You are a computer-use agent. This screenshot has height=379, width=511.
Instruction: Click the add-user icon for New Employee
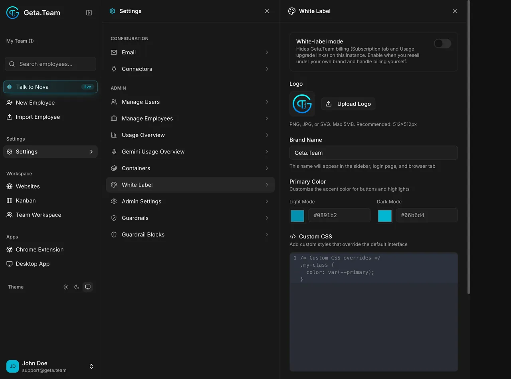click(10, 103)
